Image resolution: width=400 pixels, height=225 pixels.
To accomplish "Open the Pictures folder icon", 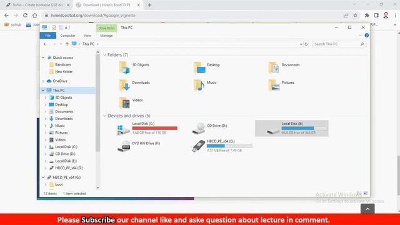I will point(274,85).
